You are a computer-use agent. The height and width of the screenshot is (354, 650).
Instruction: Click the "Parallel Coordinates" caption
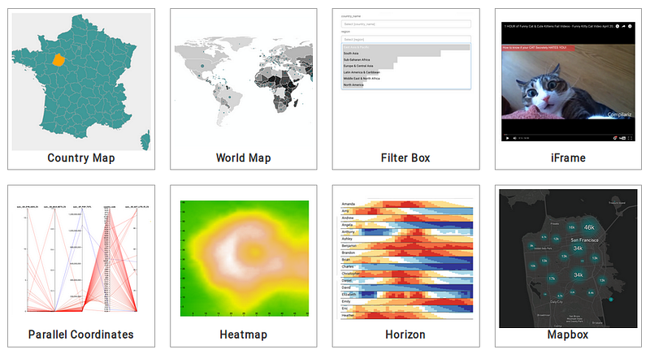[x=80, y=335]
